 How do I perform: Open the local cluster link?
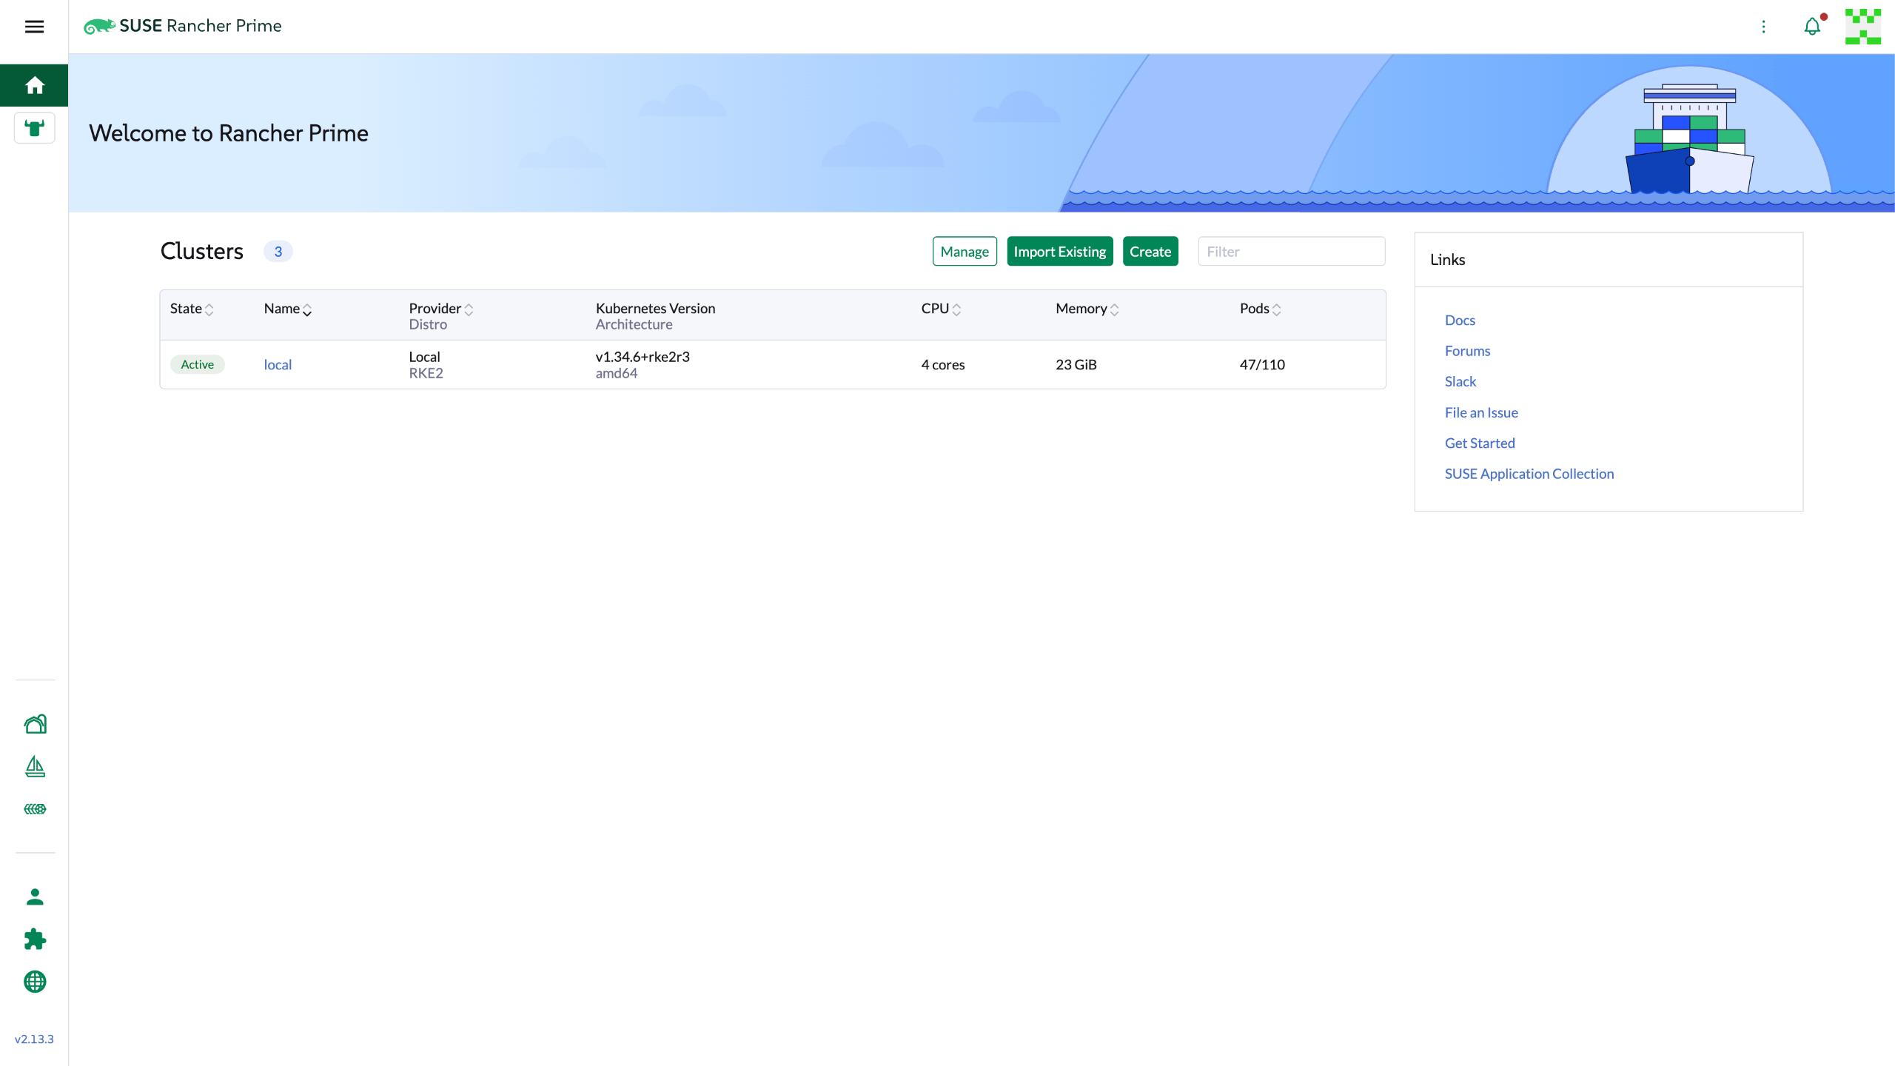pos(278,364)
